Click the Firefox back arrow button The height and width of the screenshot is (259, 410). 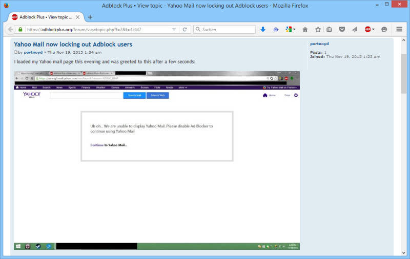click(x=10, y=30)
